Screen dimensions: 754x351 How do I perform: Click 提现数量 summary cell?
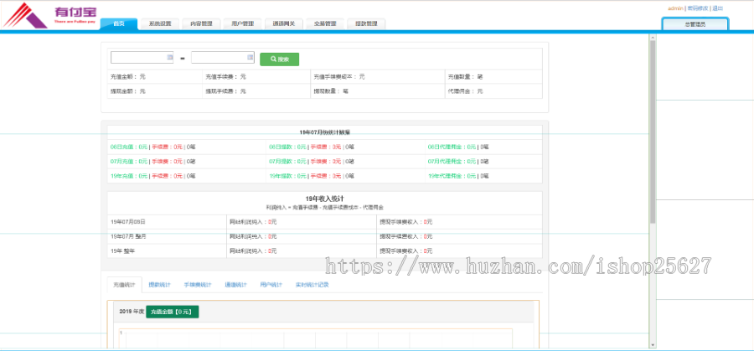coord(378,90)
